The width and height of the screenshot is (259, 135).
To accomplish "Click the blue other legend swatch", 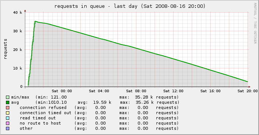I will tap(7, 128).
